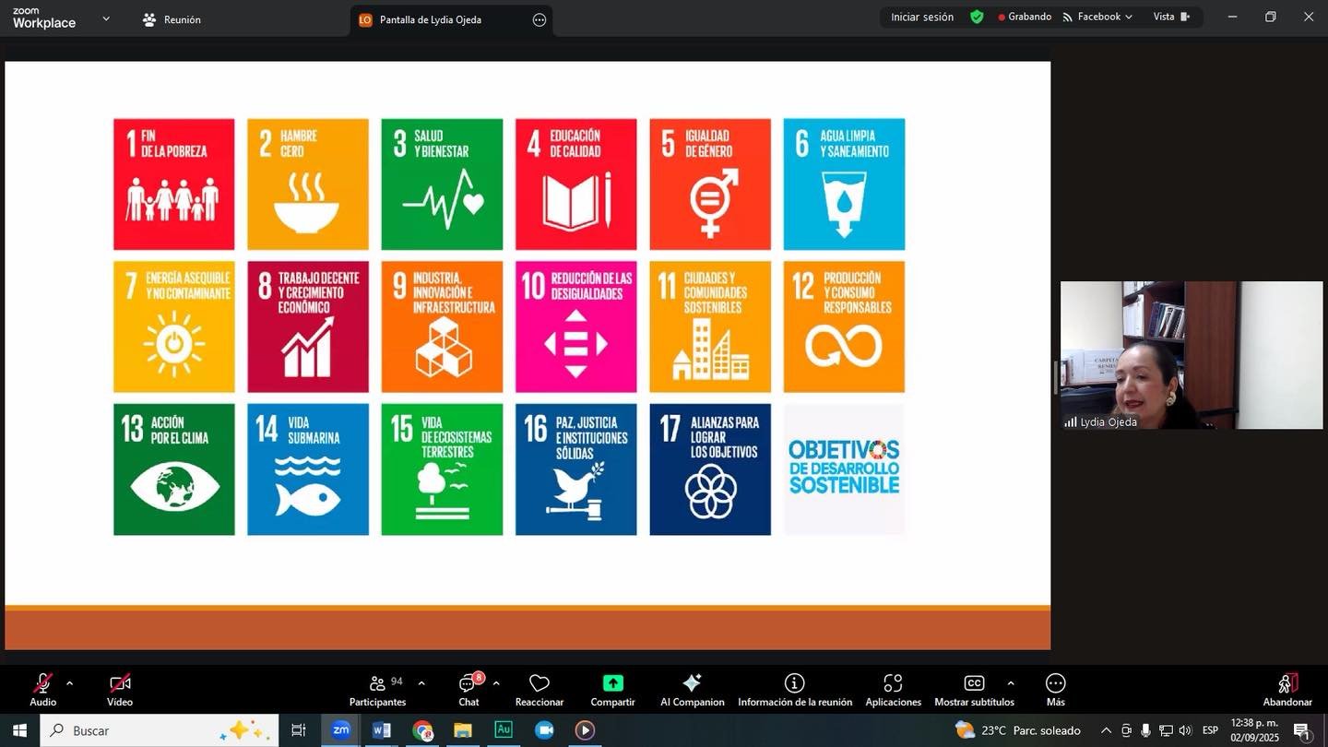Unmute the microphone Audio button
This screenshot has width=1328, height=747.
click(42, 690)
